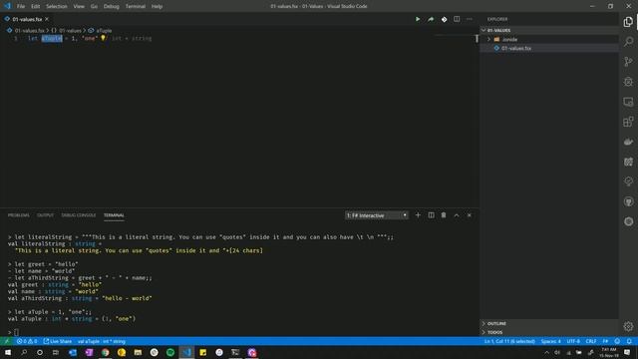Open the Manage gear menu
This screenshot has height=359, width=638.
click(x=628, y=326)
